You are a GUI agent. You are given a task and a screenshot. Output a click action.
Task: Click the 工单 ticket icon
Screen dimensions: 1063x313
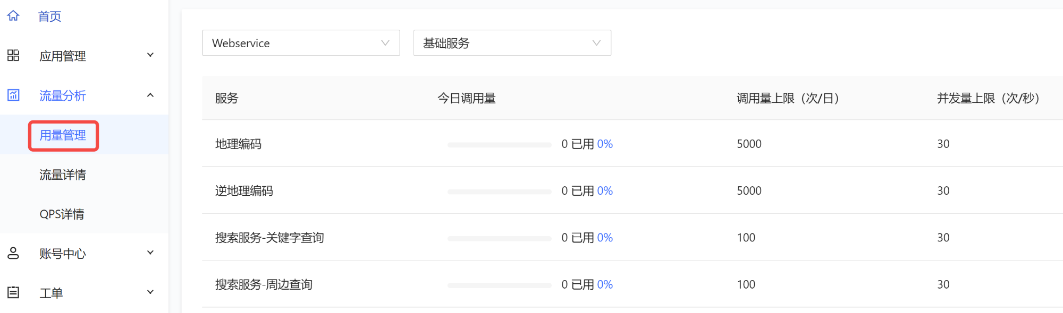[13, 292]
